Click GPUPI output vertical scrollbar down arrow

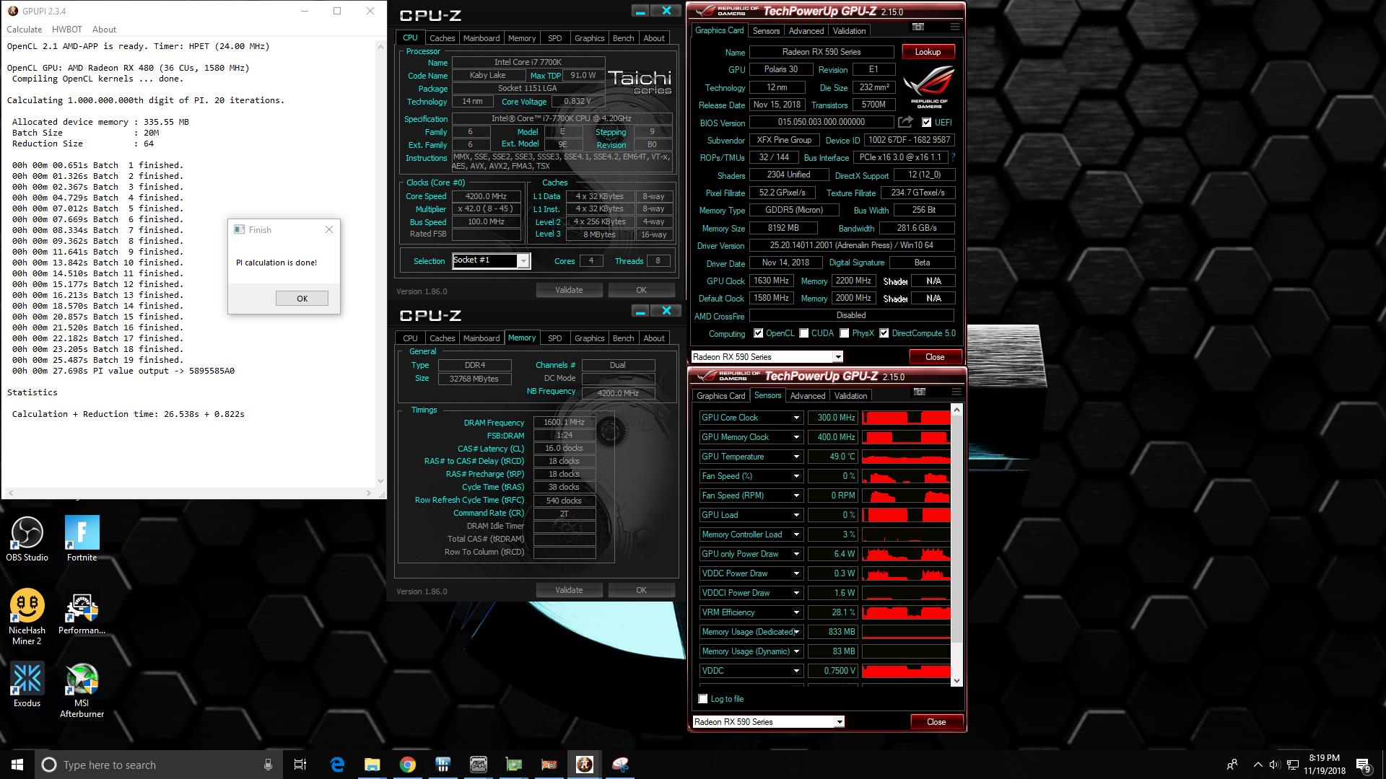381,481
